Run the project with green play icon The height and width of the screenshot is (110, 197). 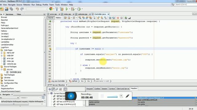[67, 9]
